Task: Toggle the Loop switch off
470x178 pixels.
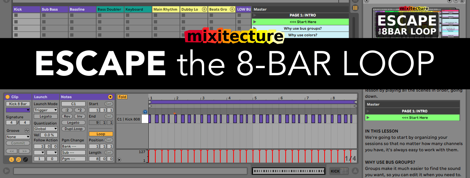Action: (101, 134)
